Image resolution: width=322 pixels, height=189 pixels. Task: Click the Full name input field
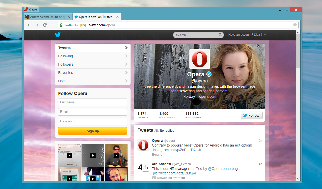point(93,102)
